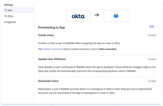Click the arrow between Okta and WalkMe

[x=97, y=15]
